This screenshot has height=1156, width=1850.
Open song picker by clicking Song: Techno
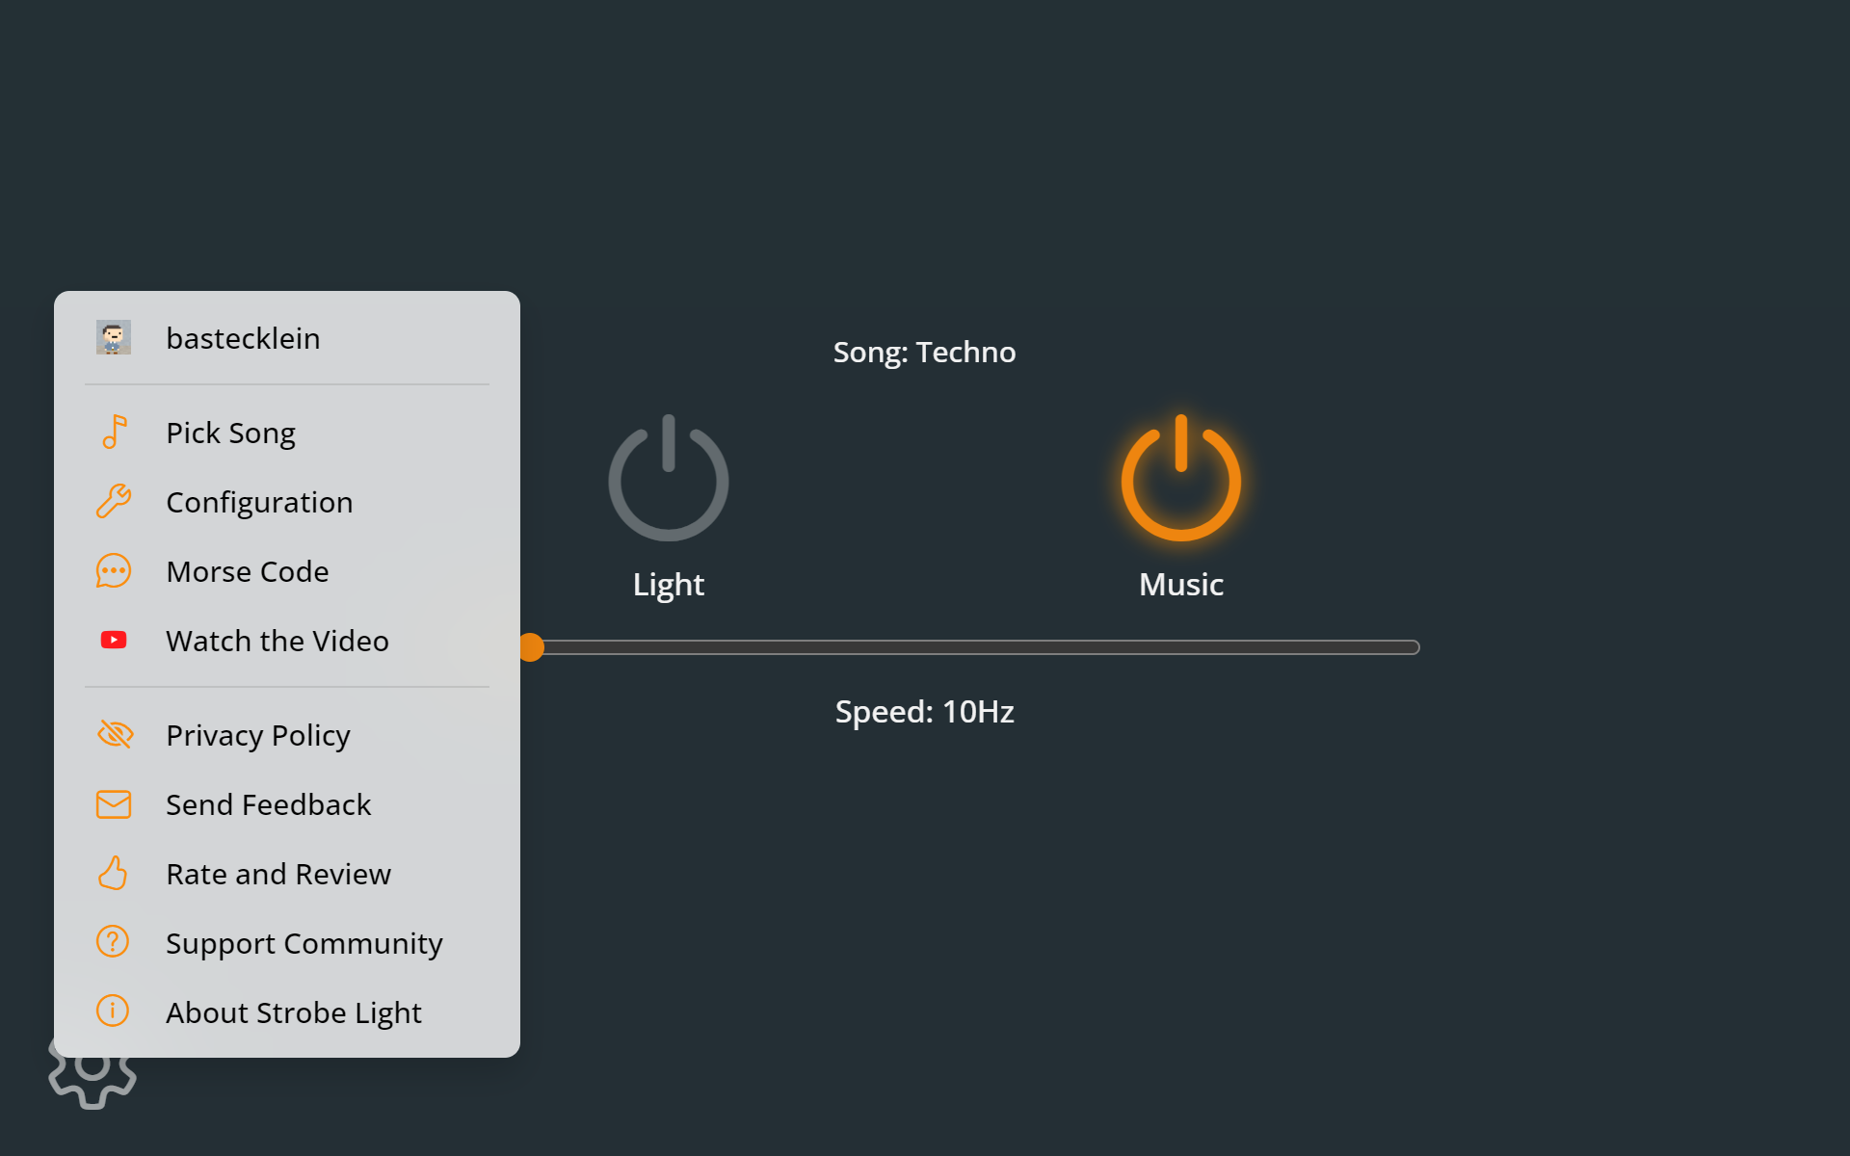(924, 353)
